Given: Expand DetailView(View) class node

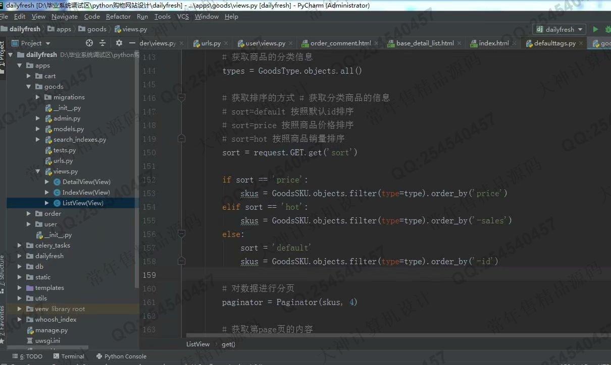Looking at the screenshot, I should click(47, 182).
